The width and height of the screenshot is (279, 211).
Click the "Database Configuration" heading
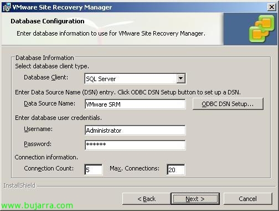coord(48,21)
